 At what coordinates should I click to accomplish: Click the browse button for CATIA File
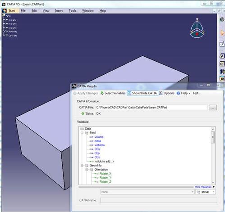coord(213,108)
